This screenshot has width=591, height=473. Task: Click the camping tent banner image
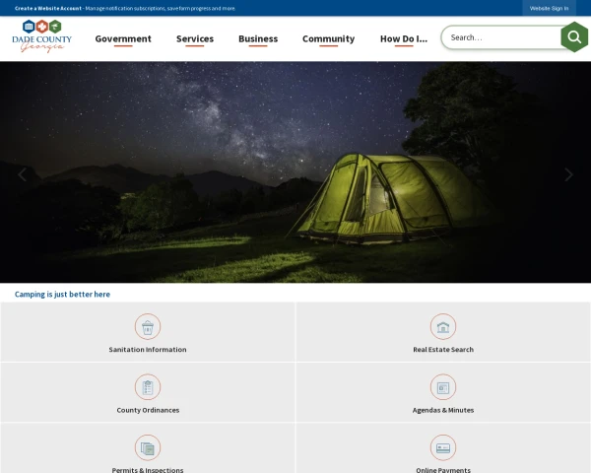pos(295,172)
